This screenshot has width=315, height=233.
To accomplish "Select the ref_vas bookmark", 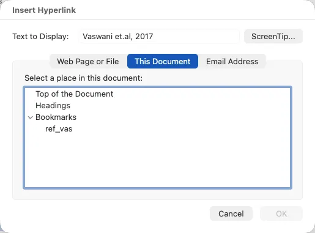I will click(59, 129).
